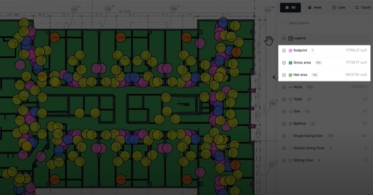Click the count badge 1 next to footprint
Screen dimensions: 373x195
313,51
